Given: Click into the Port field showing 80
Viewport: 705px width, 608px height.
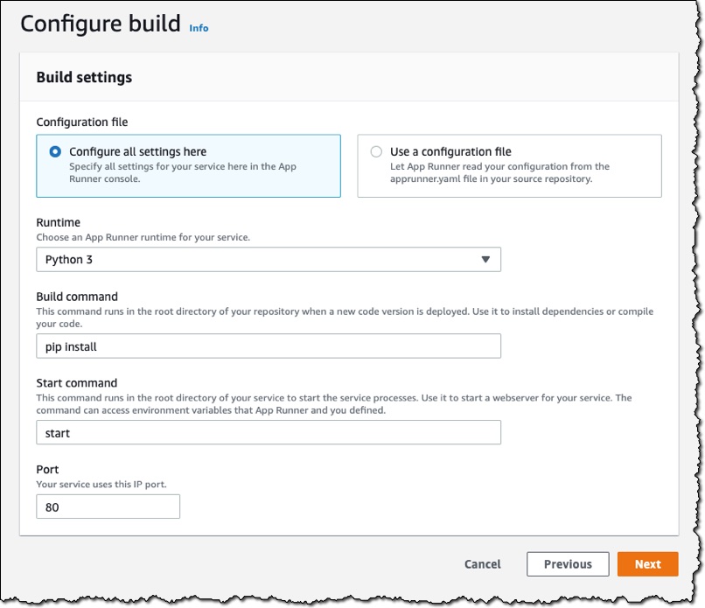Looking at the screenshot, I should (108, 507).
